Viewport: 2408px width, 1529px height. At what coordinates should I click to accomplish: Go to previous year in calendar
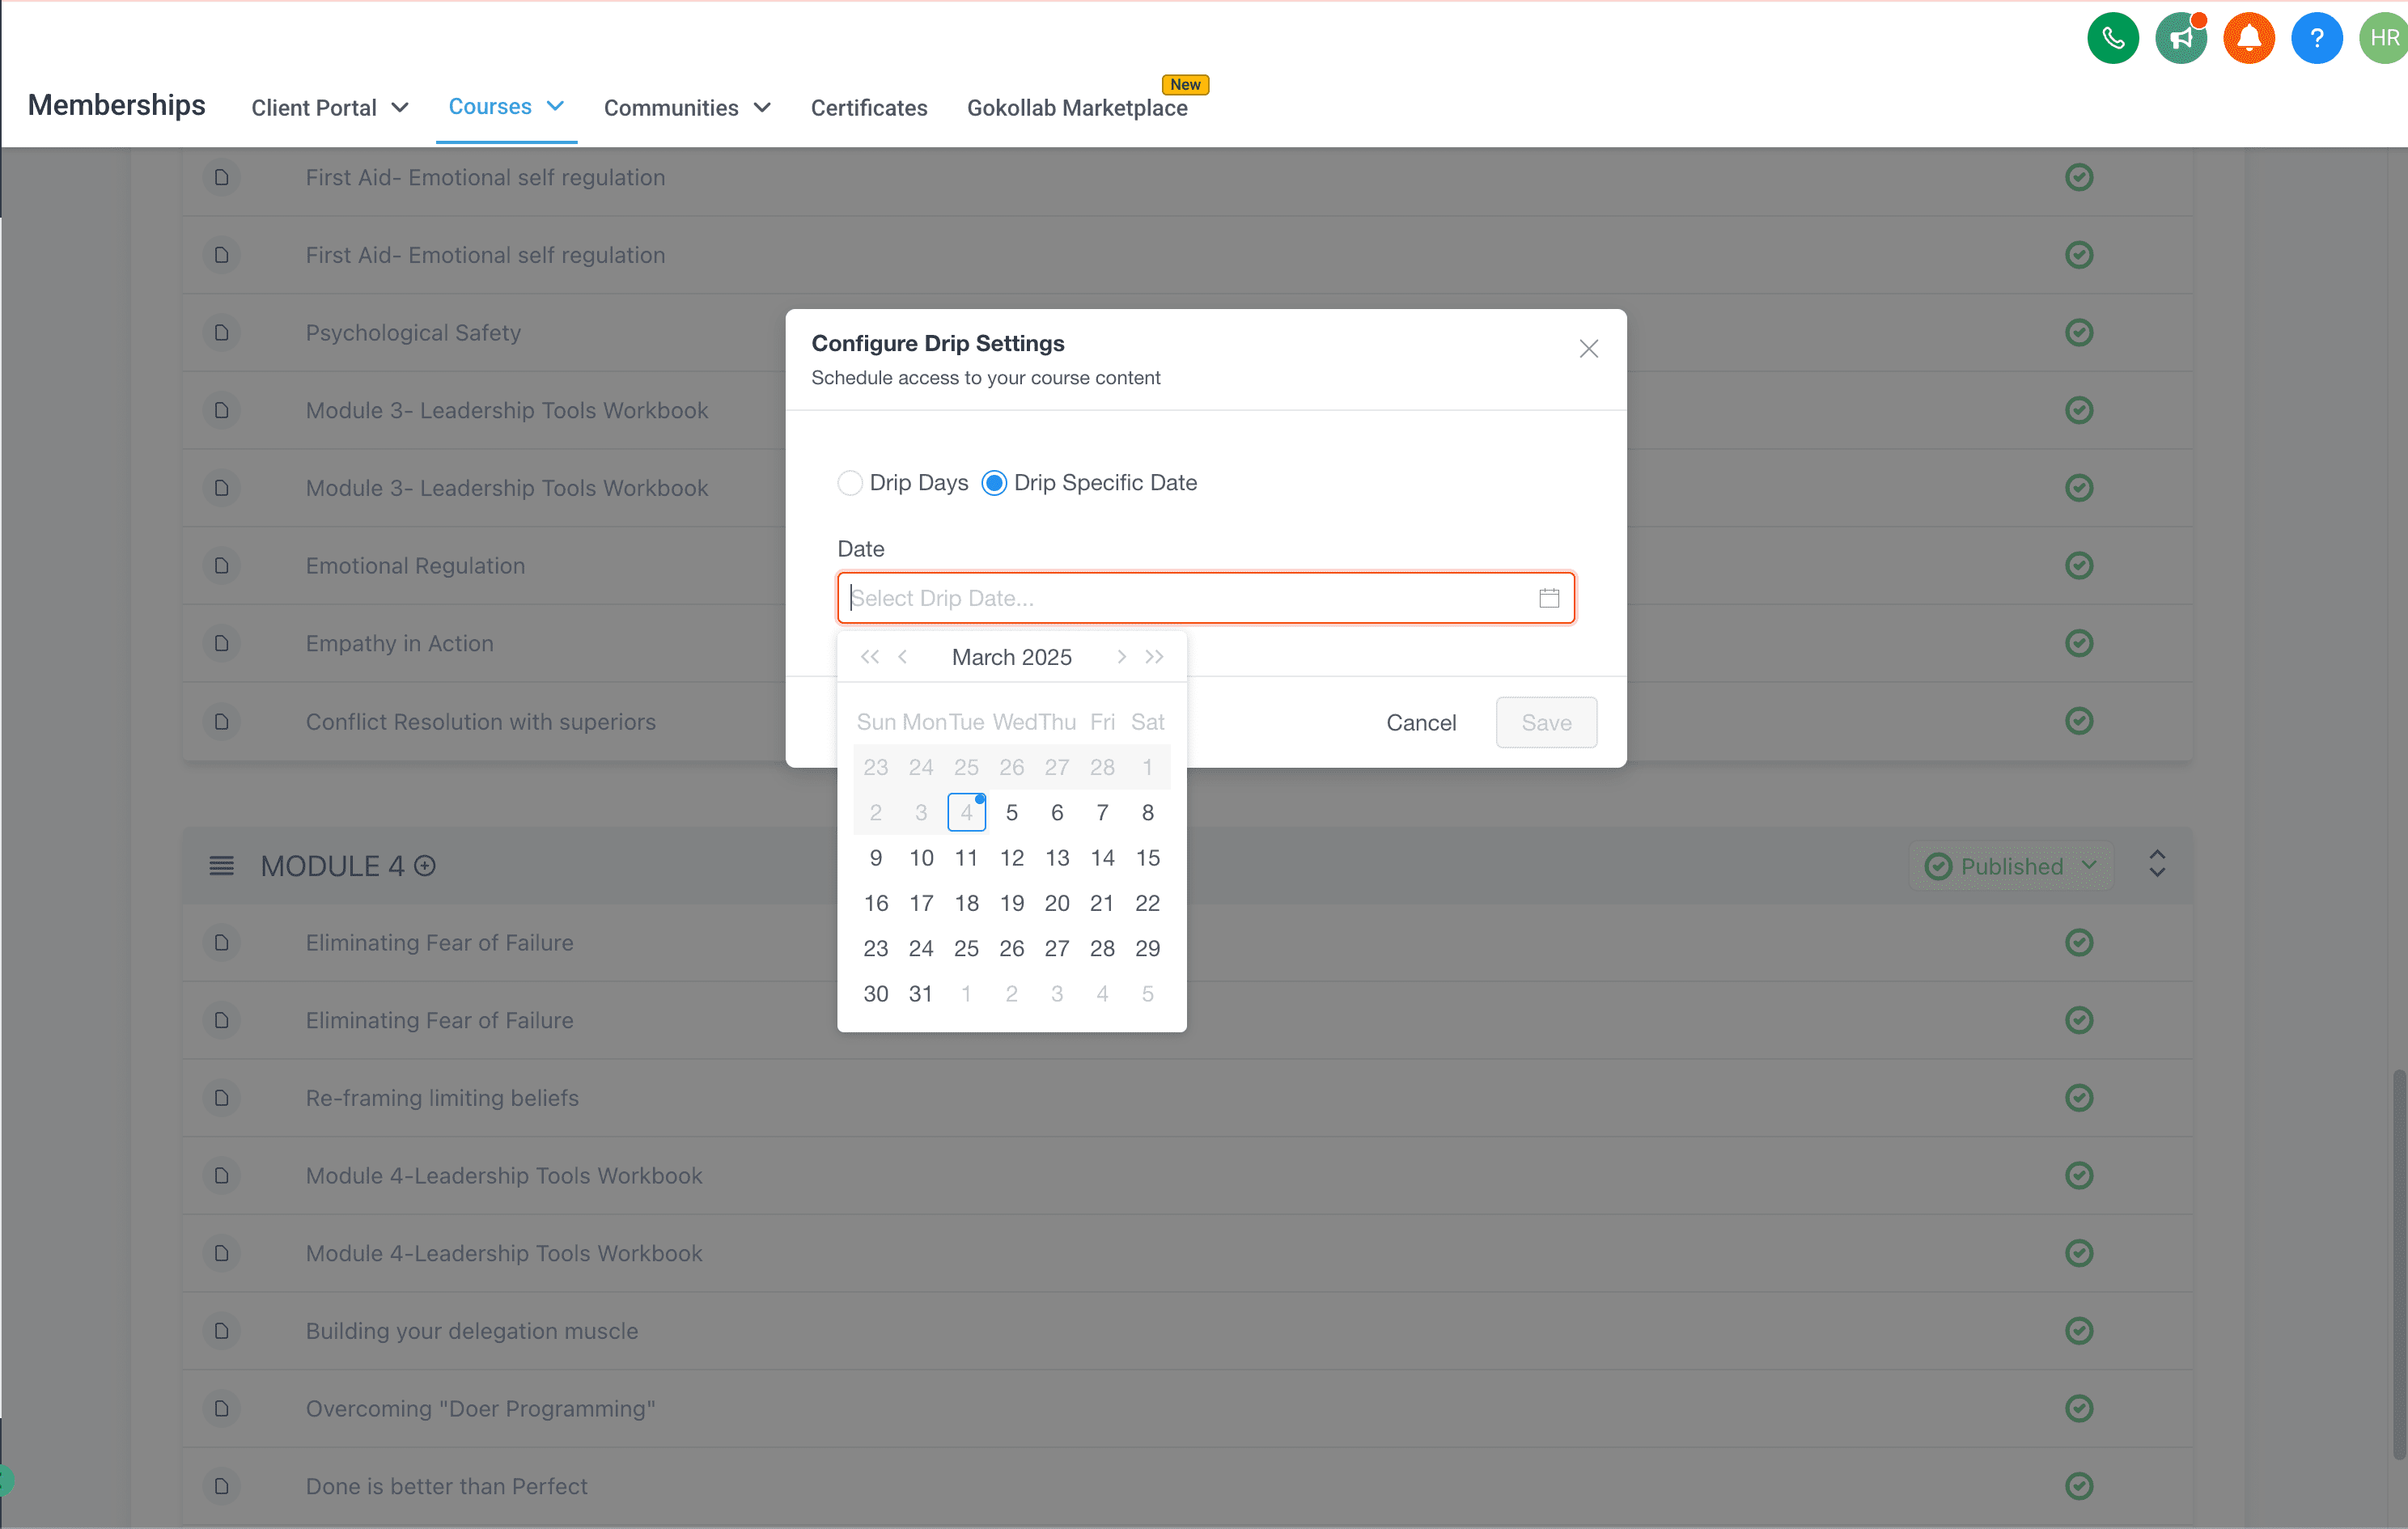click(x=869, y=657)
